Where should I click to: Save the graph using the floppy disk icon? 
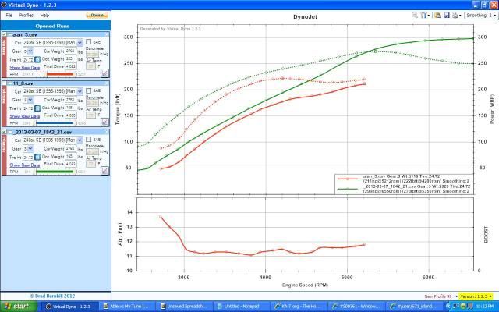[x=448, y=15]
